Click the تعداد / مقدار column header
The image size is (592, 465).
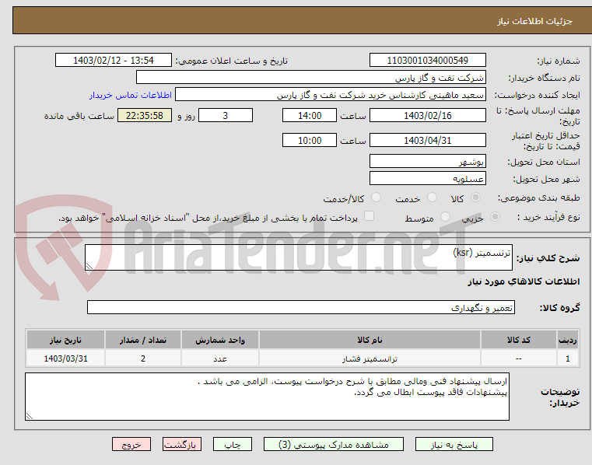[x=143, y=340]
